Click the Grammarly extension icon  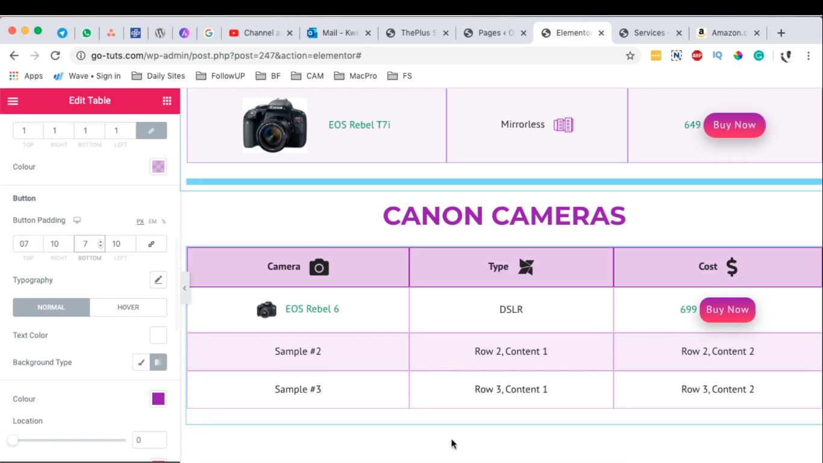click(759, 55)
